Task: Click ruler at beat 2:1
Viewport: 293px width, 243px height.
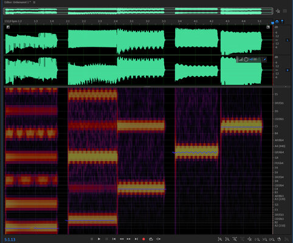Action: [67, 21]
